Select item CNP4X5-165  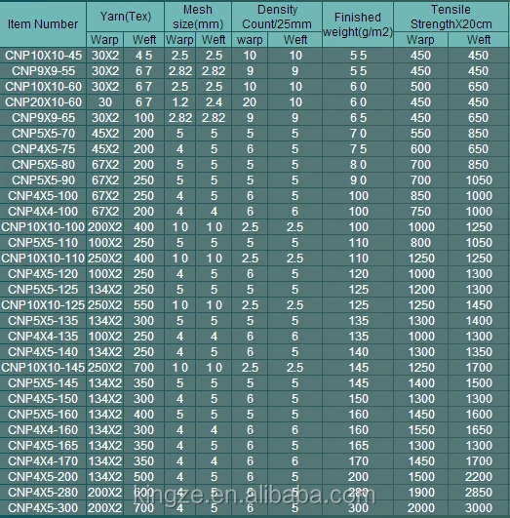pos(43,446)
